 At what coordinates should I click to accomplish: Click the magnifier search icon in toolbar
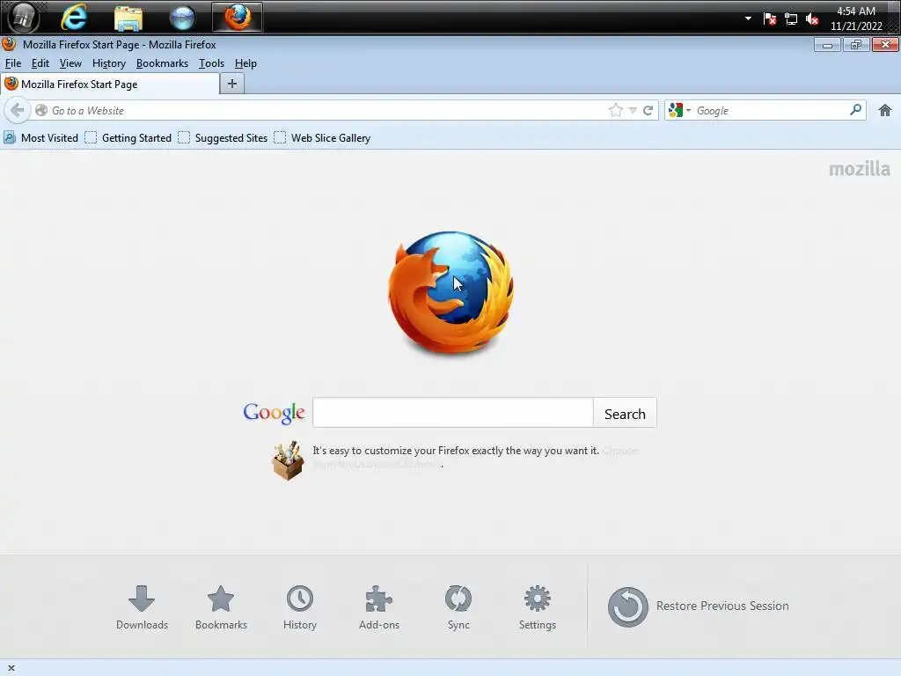pyautogui.click(x=855, y=109)
